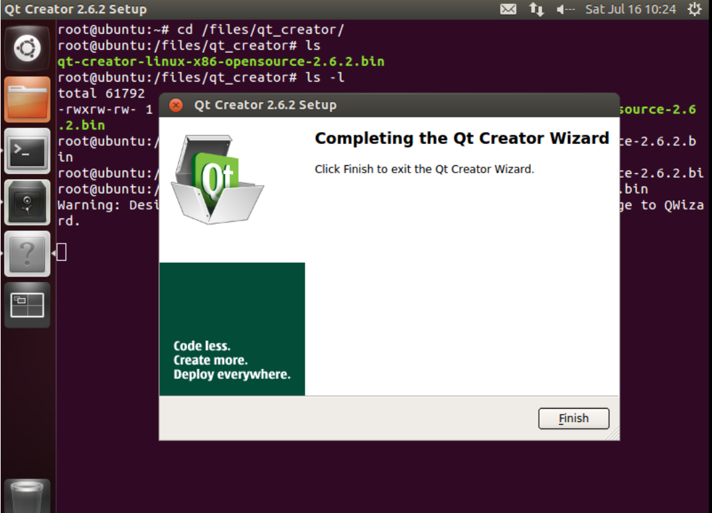Open the volume speaker indicator
This screenshot has height=513, width=712.
tap(565, 9)
